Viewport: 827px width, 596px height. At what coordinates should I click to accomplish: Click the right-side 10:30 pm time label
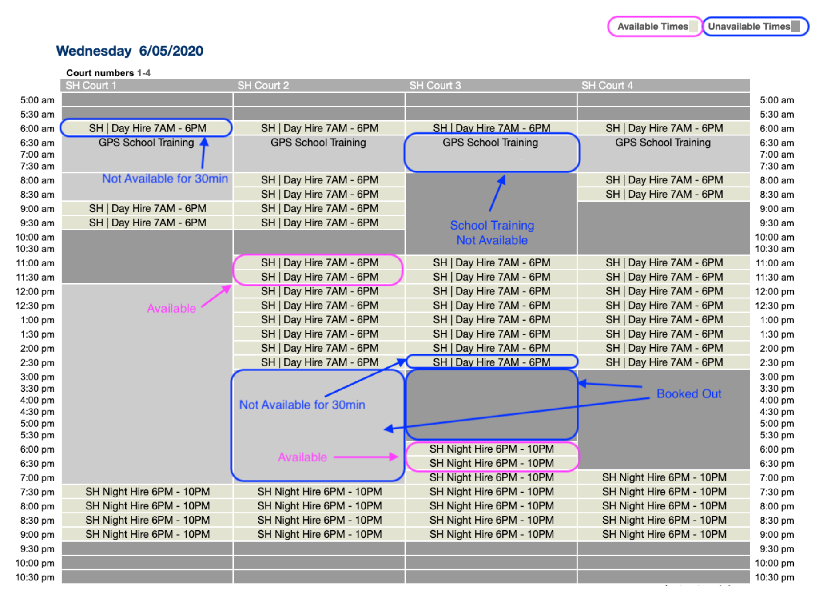pyautogui.click(x=775, y=577)
